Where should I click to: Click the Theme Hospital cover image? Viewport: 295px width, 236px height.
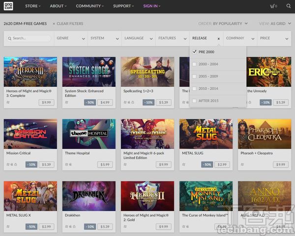pyautogui.click(x=88, y=134)
